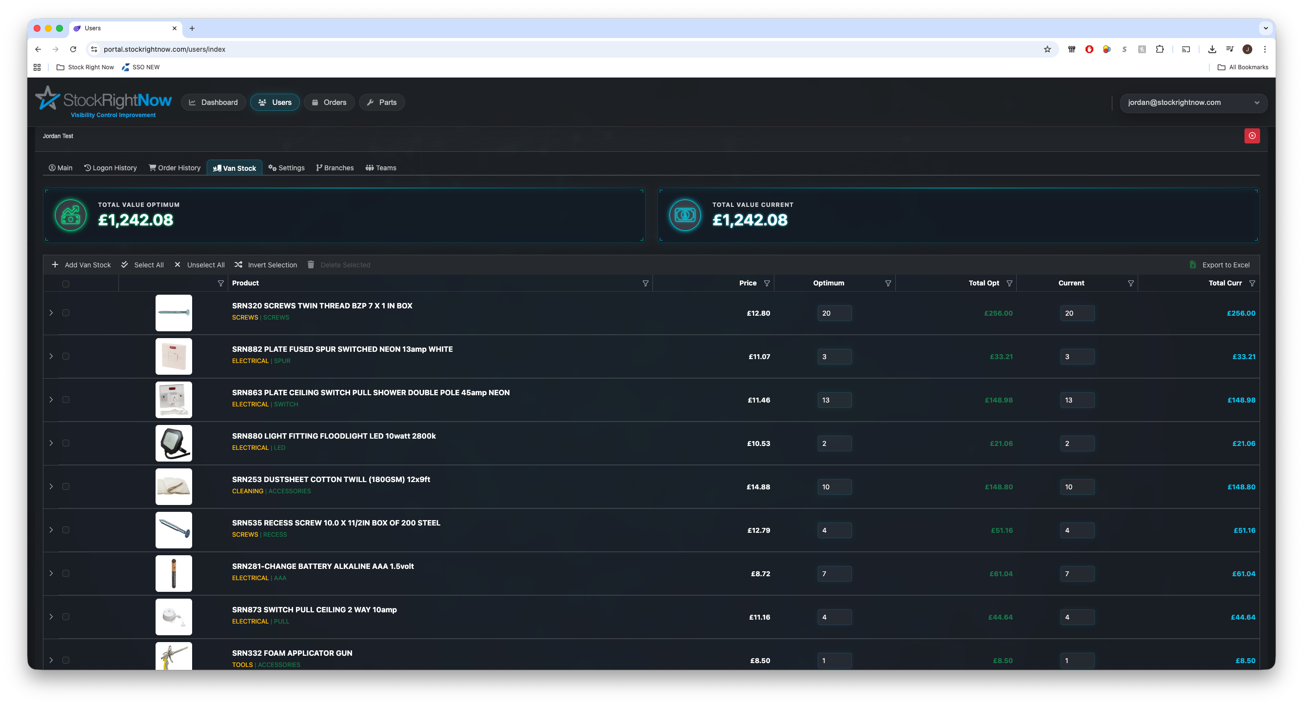The width and height of the screenshot is (1303, 706).
Task: Click the Optimum column filter icon
Action: pyautogui.click(x=888, y=283)
